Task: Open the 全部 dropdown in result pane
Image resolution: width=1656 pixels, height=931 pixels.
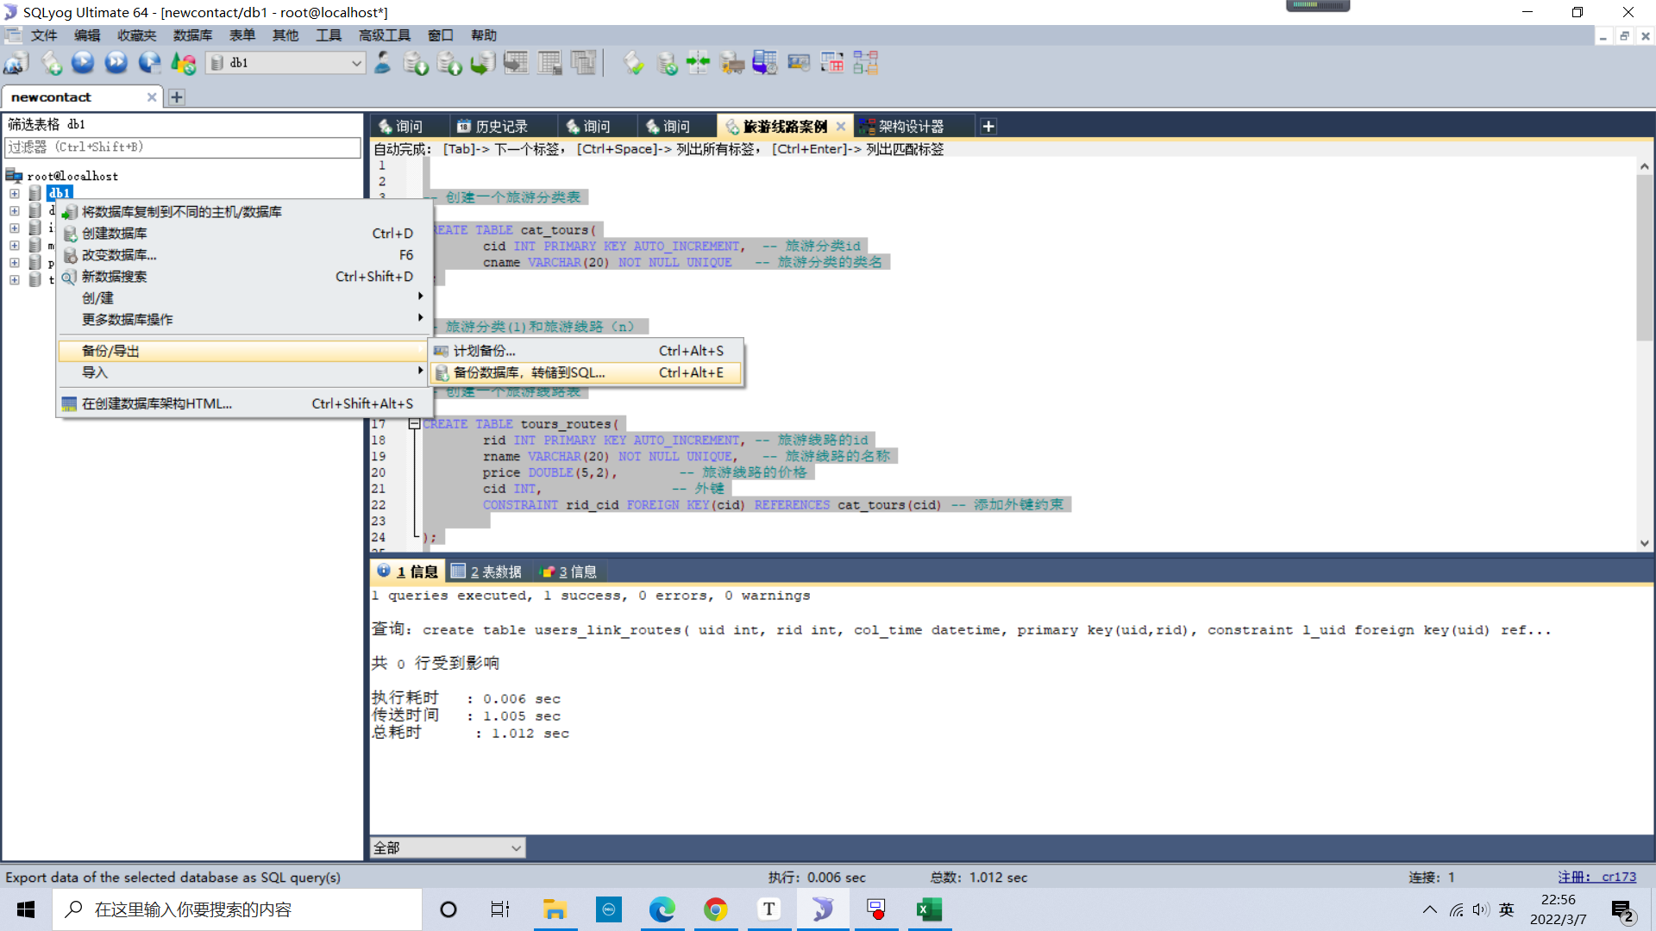Action: point(516,848)
